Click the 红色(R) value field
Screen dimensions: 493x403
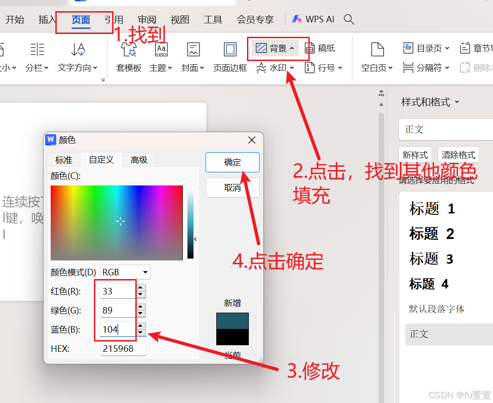click(118, 291)
